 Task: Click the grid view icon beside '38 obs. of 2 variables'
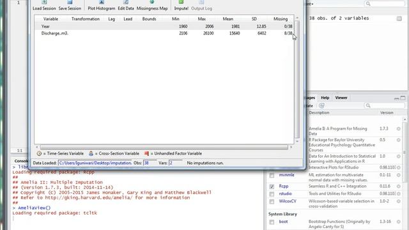click(399, 19)
